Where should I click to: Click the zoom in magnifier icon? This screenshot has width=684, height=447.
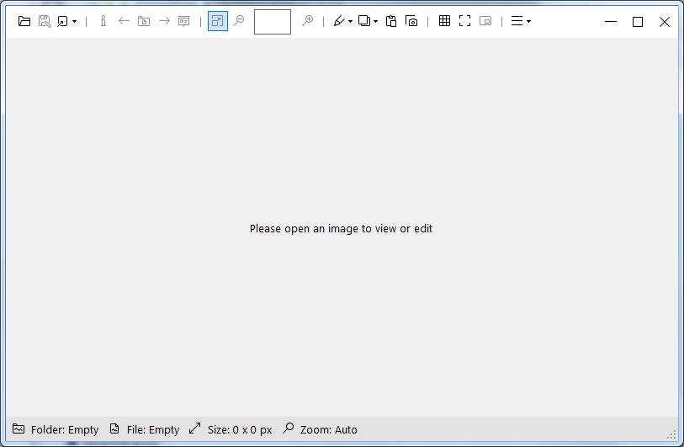(308, 21)
